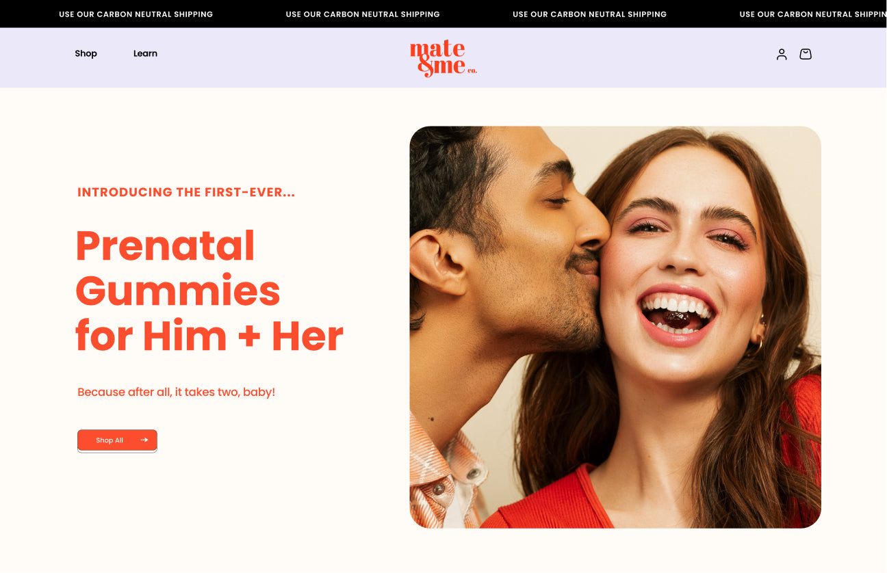Open the Shop menu
Viewport: 887px width, 573px height.
[86, 53]
